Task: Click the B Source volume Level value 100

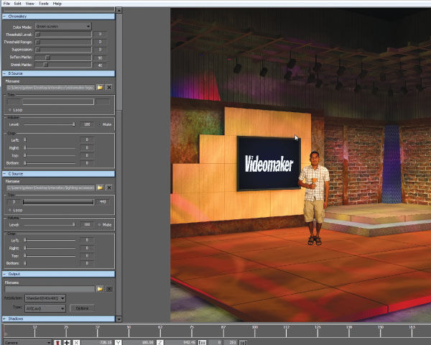Action: [87, 124]
